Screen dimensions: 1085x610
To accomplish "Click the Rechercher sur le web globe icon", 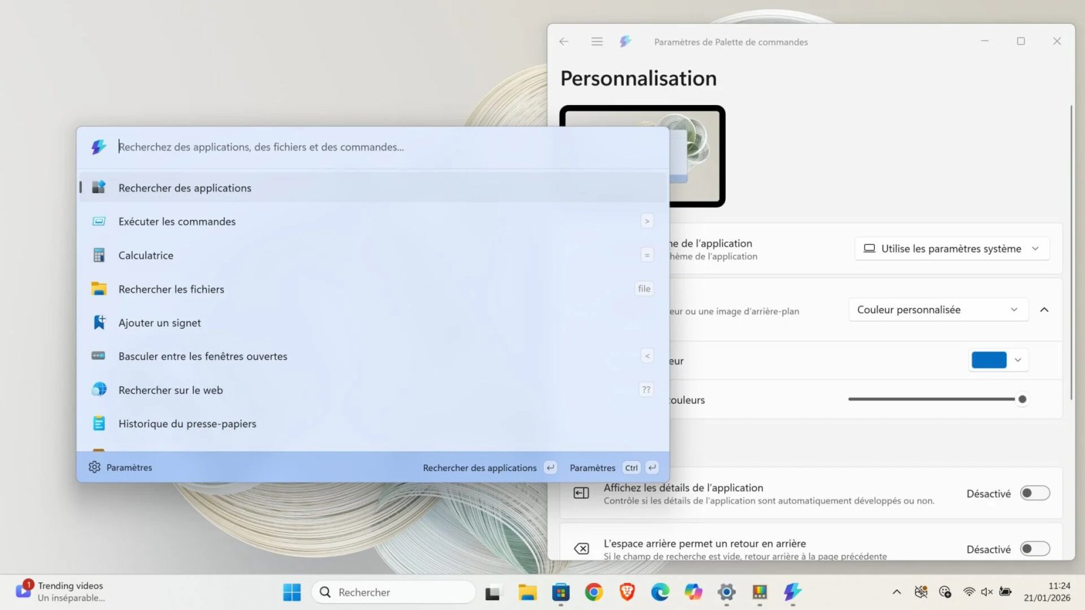I will (x=99, y=390).
